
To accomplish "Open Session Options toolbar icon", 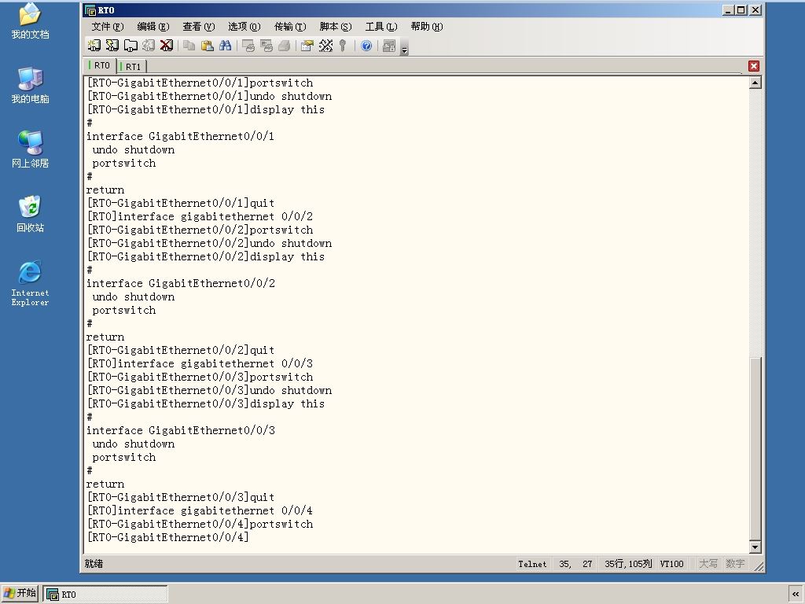I will 307,46.
